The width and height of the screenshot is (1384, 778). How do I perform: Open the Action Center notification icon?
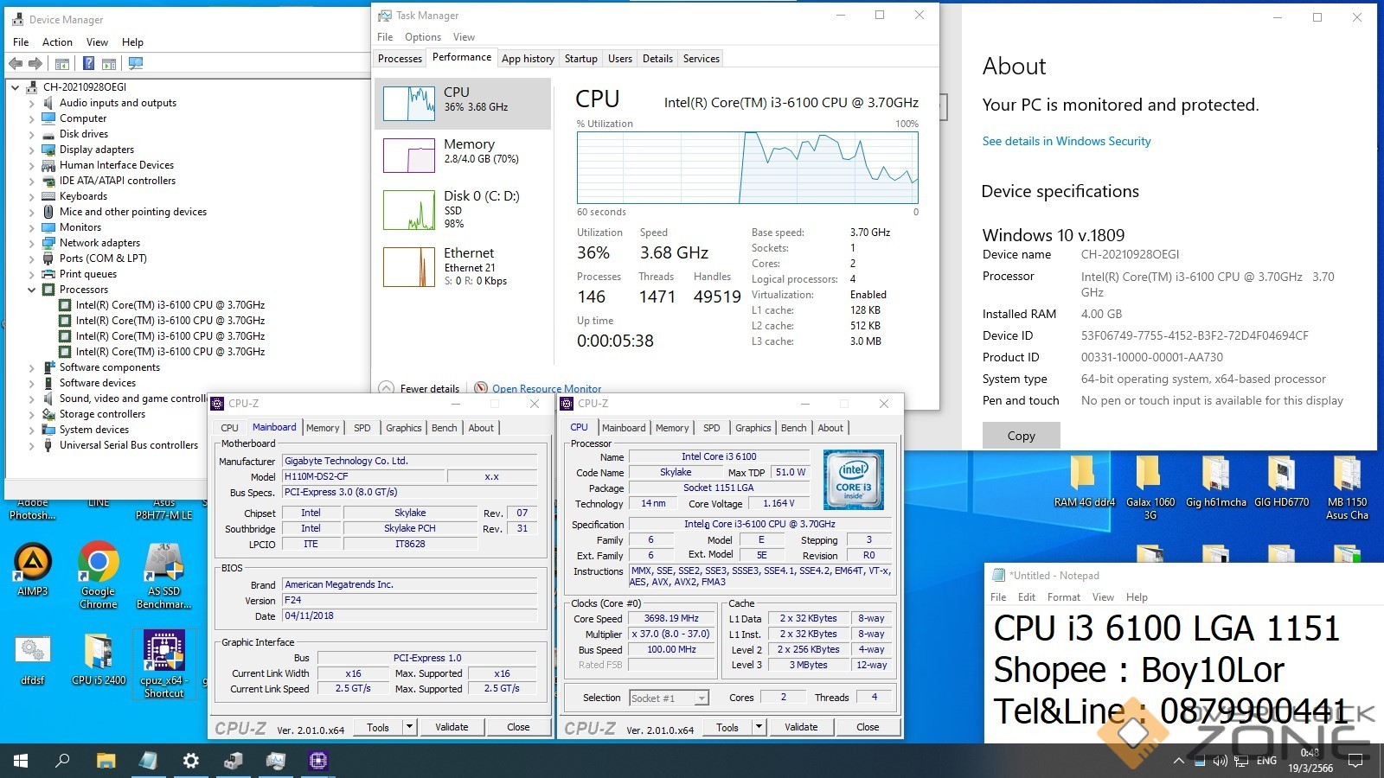coord(1355,761)
